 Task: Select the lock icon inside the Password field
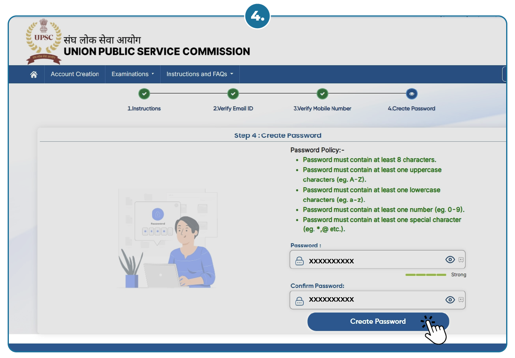coord(299,261)
